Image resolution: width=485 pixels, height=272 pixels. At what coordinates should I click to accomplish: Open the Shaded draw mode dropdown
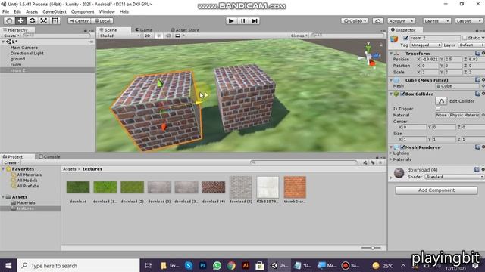[x=120, y=36]
